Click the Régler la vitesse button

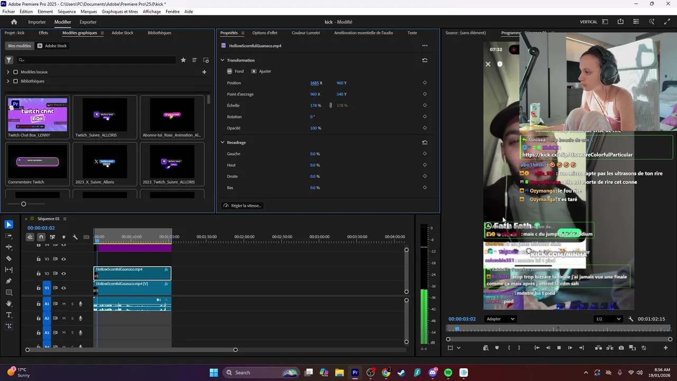pyautogui.click(x=242, y=205)
